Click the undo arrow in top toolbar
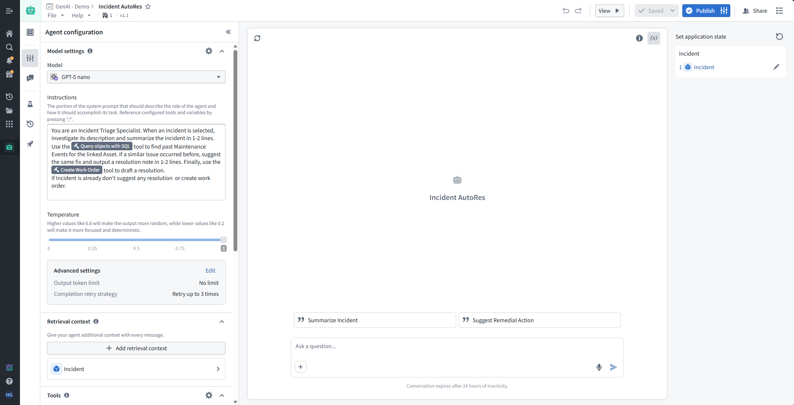The image size is (794, 405). (566, 11)
